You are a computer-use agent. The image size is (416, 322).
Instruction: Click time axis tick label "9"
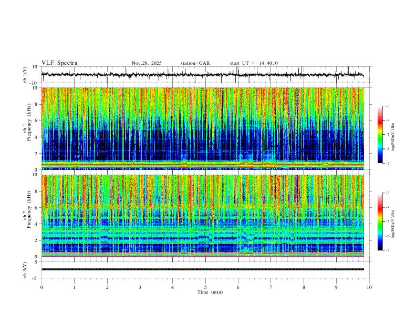point(336,287)
